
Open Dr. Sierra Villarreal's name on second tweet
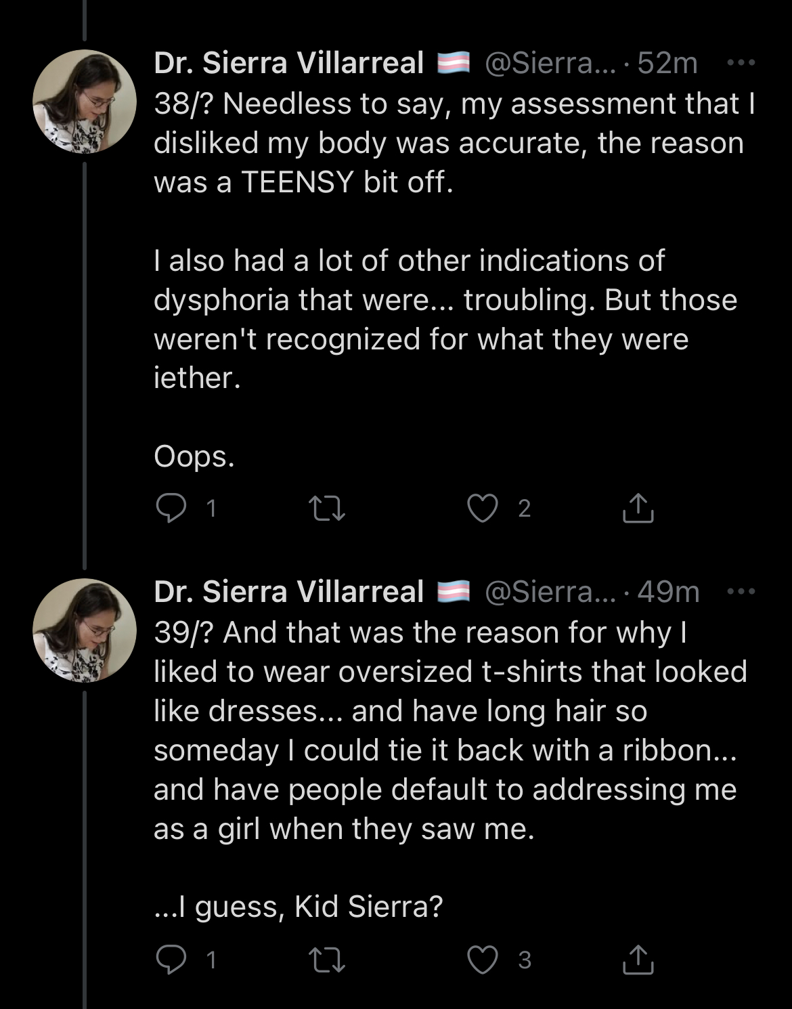point(288,592)
